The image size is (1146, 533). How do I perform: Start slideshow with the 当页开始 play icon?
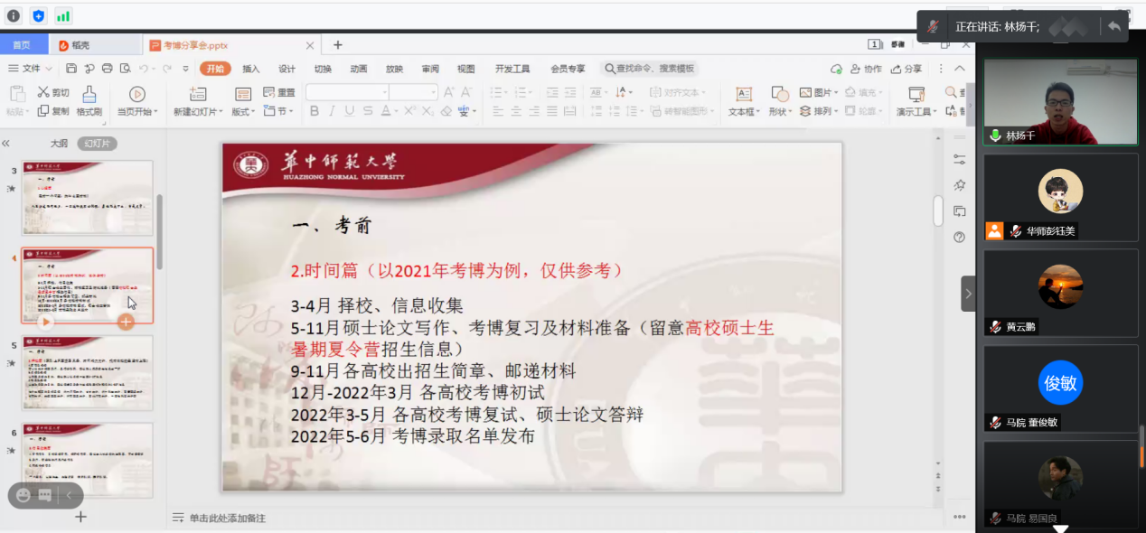[137, 93]
